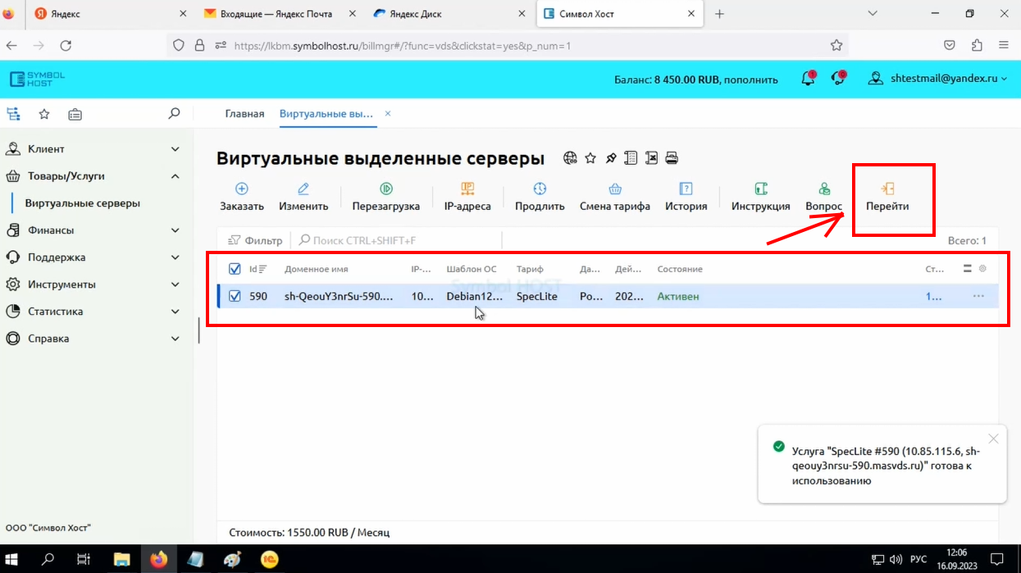Viewport: 1021px width, 573px height.
Task: Click the Заказать order button
Action: 242,197
